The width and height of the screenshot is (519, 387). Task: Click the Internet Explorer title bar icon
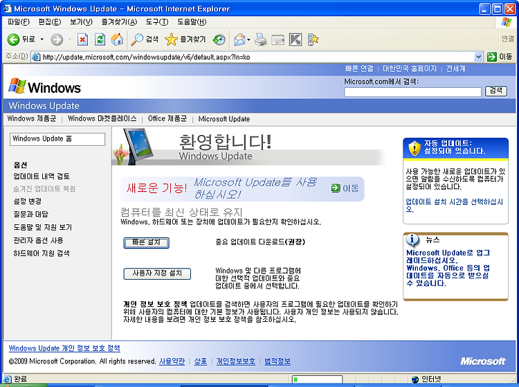point(8,8)
